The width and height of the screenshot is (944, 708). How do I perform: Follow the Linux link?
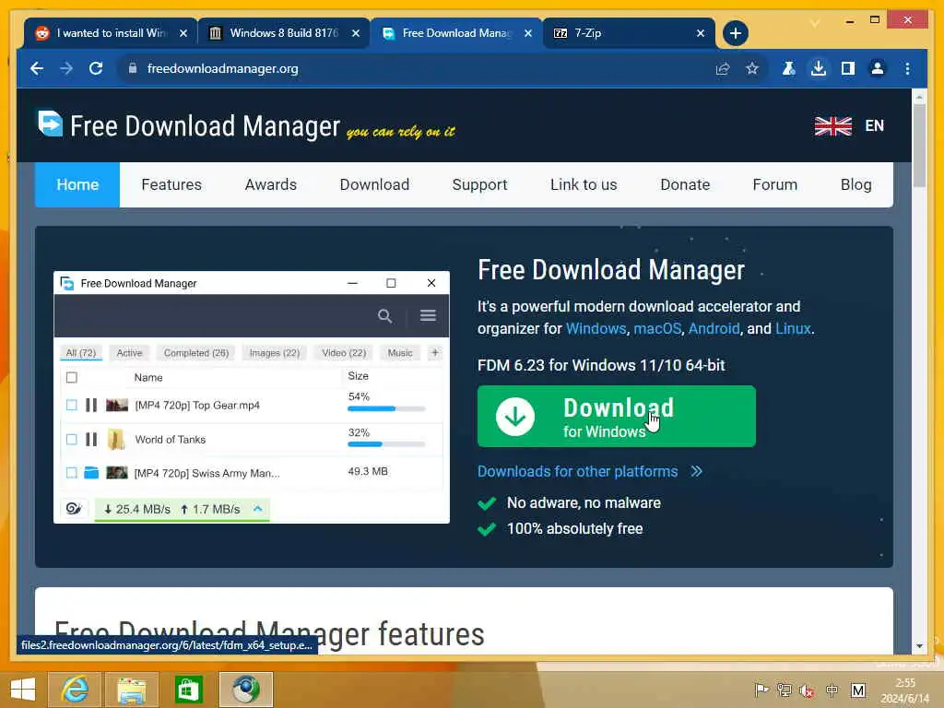(x=793, y=329)
